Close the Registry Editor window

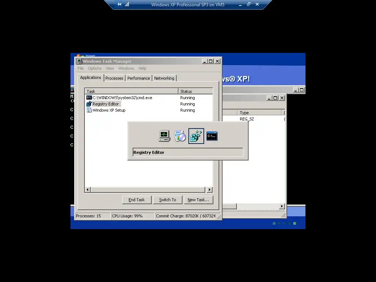point(282,98)
